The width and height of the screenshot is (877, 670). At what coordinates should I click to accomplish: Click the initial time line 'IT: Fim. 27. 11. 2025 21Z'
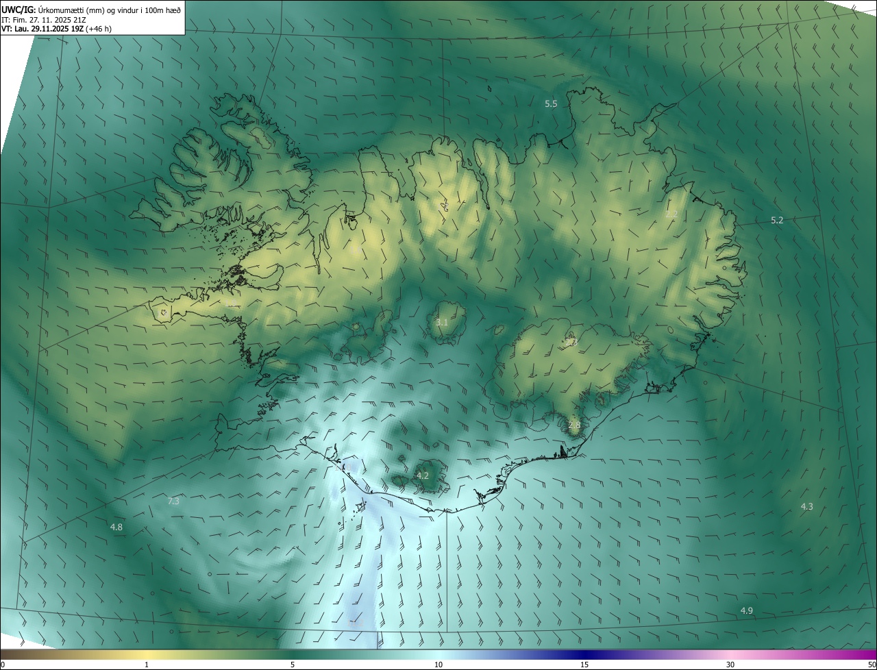click(44, 19)
